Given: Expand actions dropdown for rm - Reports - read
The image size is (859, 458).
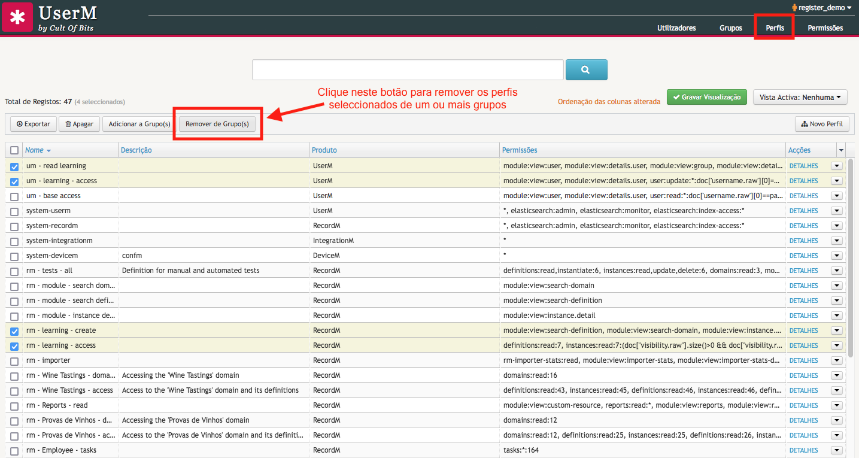Looking at the screenshot, I should tap(836, 405).
